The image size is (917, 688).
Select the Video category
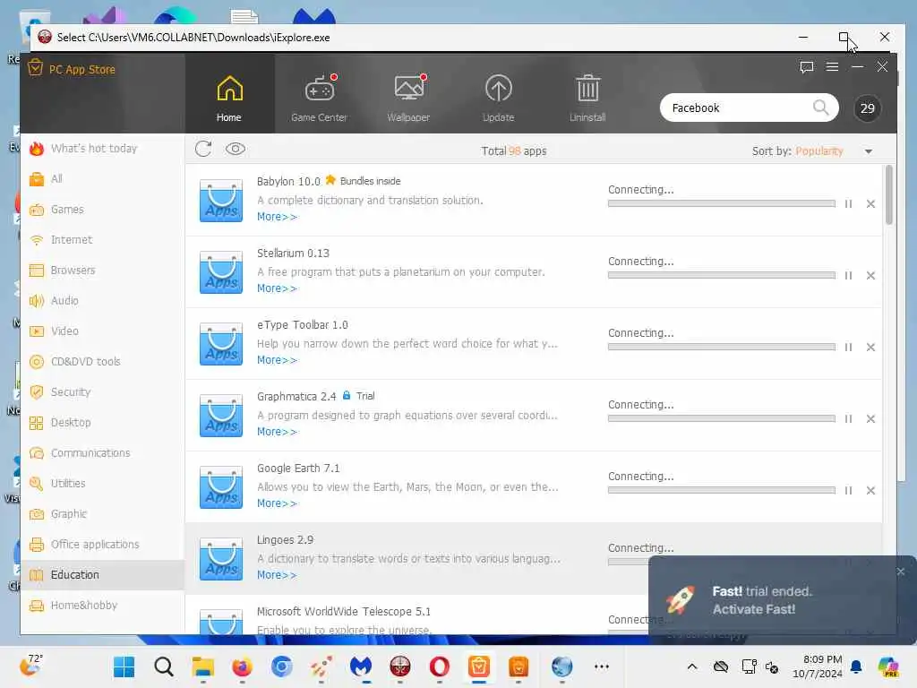click(x=102, y=331)
